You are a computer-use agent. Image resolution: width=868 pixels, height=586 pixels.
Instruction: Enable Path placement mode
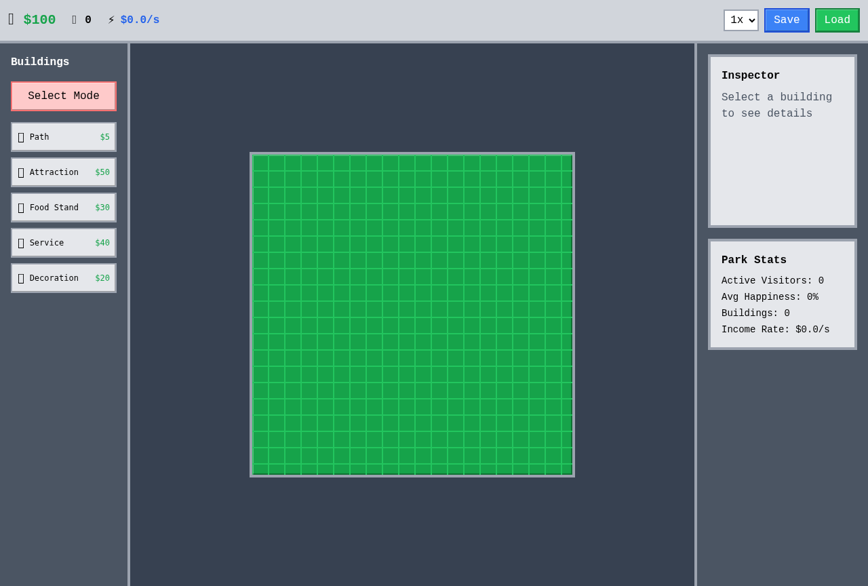pos(63,136)
